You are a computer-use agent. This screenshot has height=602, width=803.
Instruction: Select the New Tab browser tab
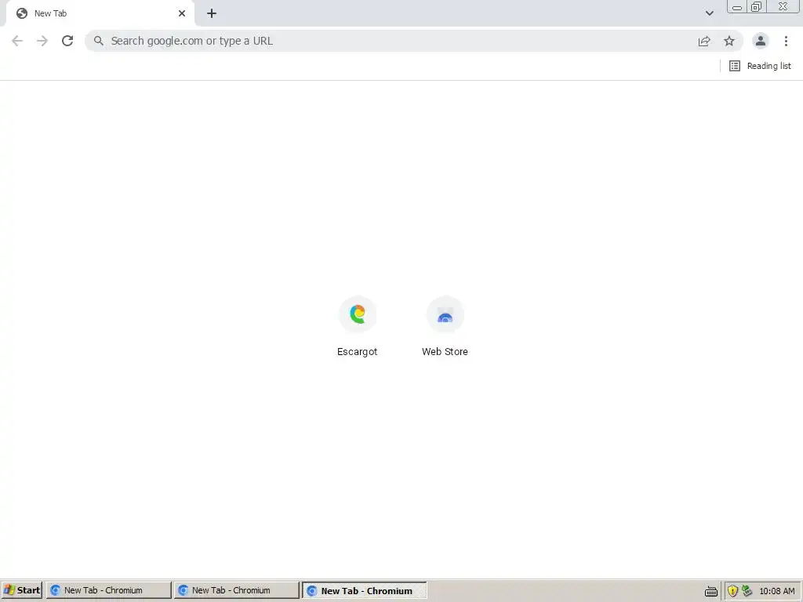coord(100,14)
